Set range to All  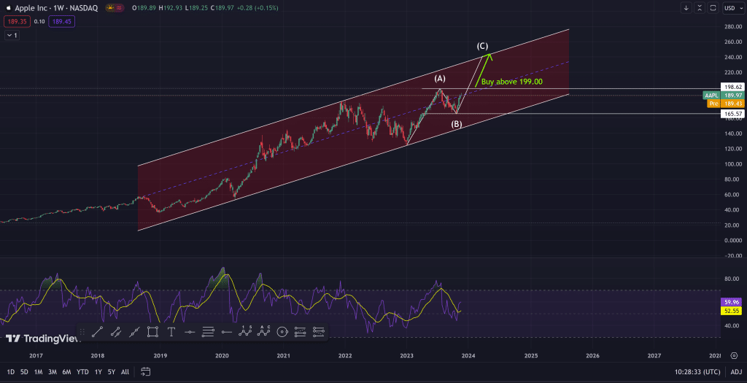click(125, 371)
